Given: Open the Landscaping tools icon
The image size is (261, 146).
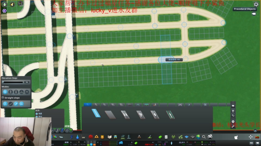Looking at the screenshot, I should (x=150, y=137).
